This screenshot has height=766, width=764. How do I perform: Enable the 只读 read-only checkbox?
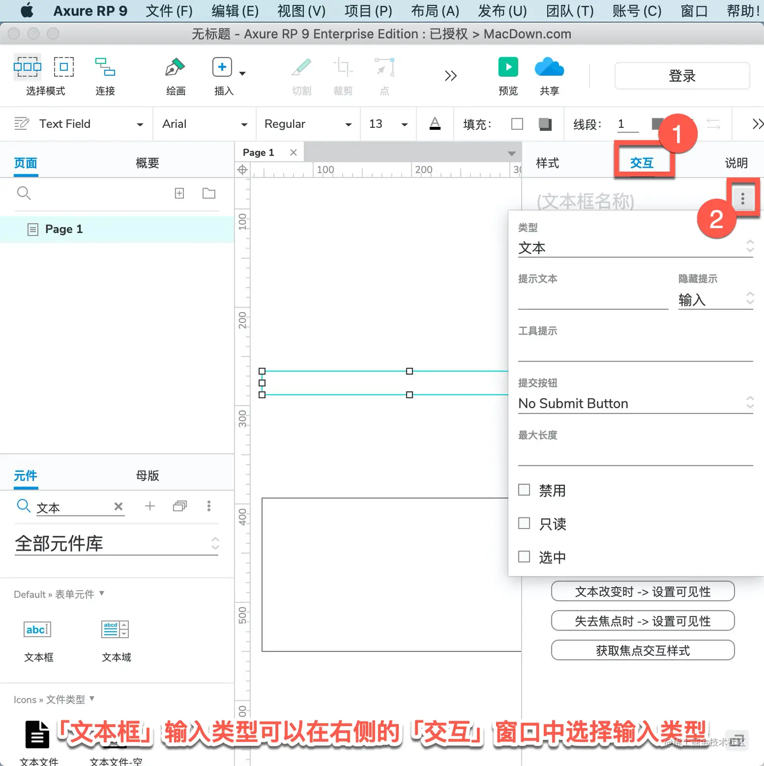524,523
